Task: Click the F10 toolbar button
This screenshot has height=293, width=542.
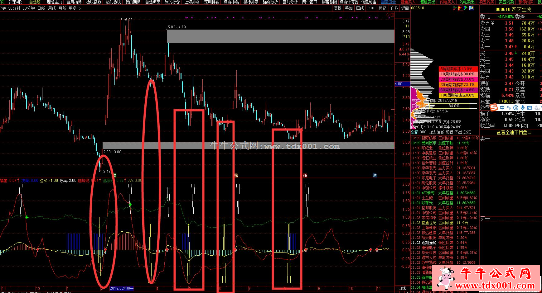Action: click(x=371, y=8)
